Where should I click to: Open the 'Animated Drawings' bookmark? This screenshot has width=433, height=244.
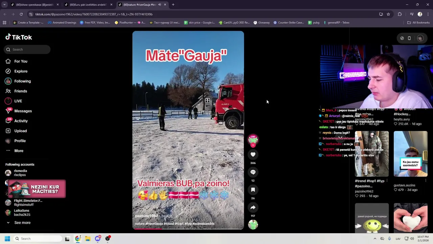(x=62, y=23)
